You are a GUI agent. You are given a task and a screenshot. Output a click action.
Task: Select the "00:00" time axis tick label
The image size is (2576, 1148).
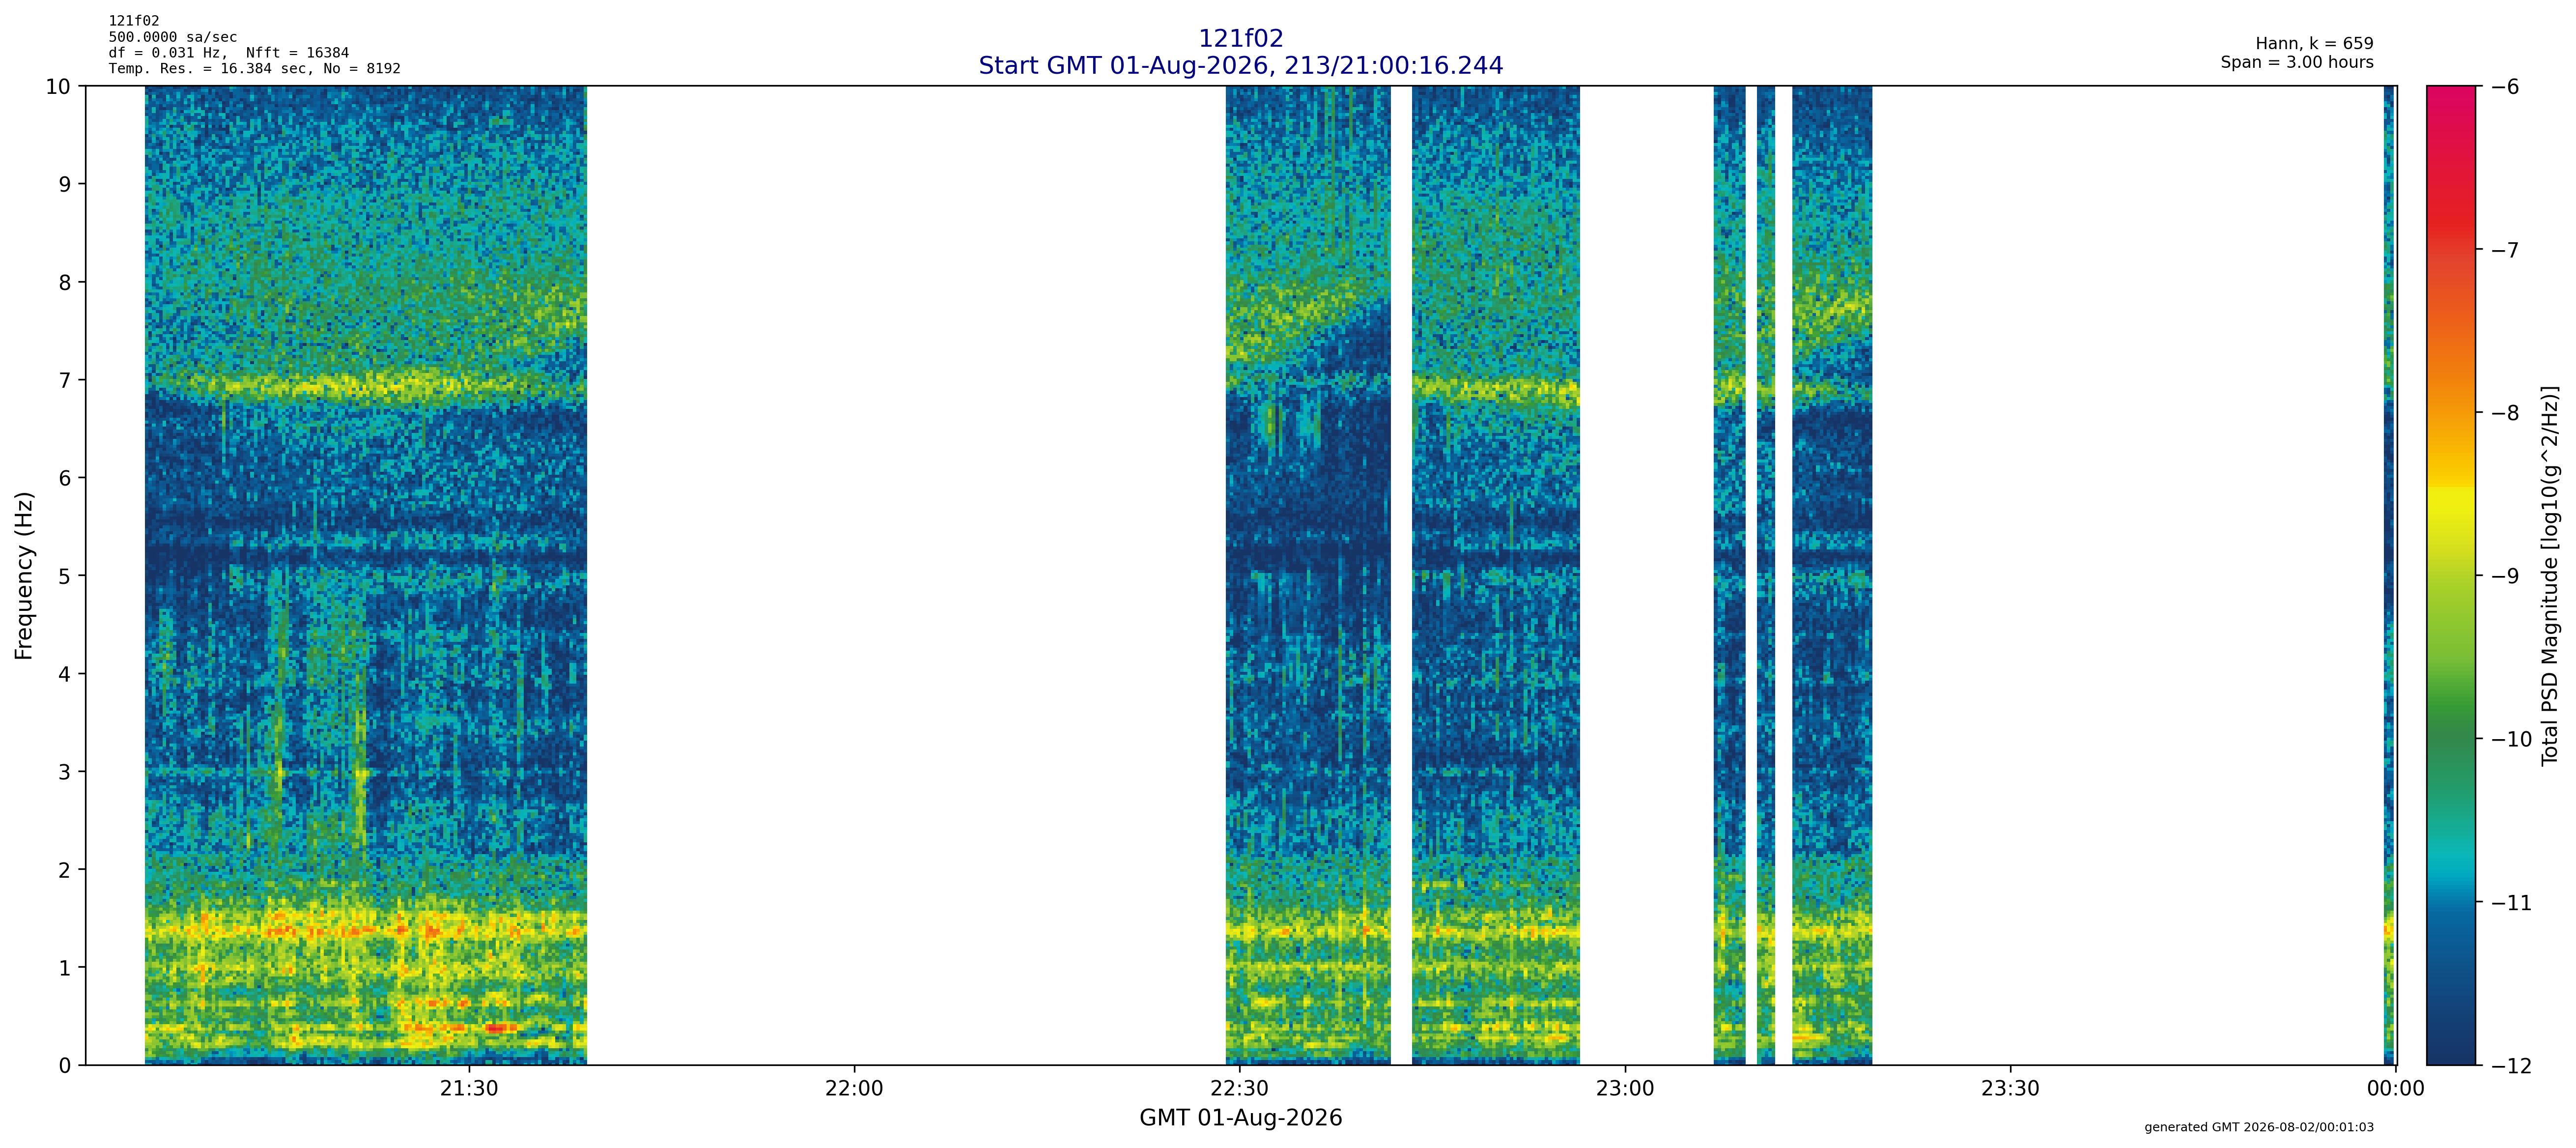[x=2395, y=1089]
